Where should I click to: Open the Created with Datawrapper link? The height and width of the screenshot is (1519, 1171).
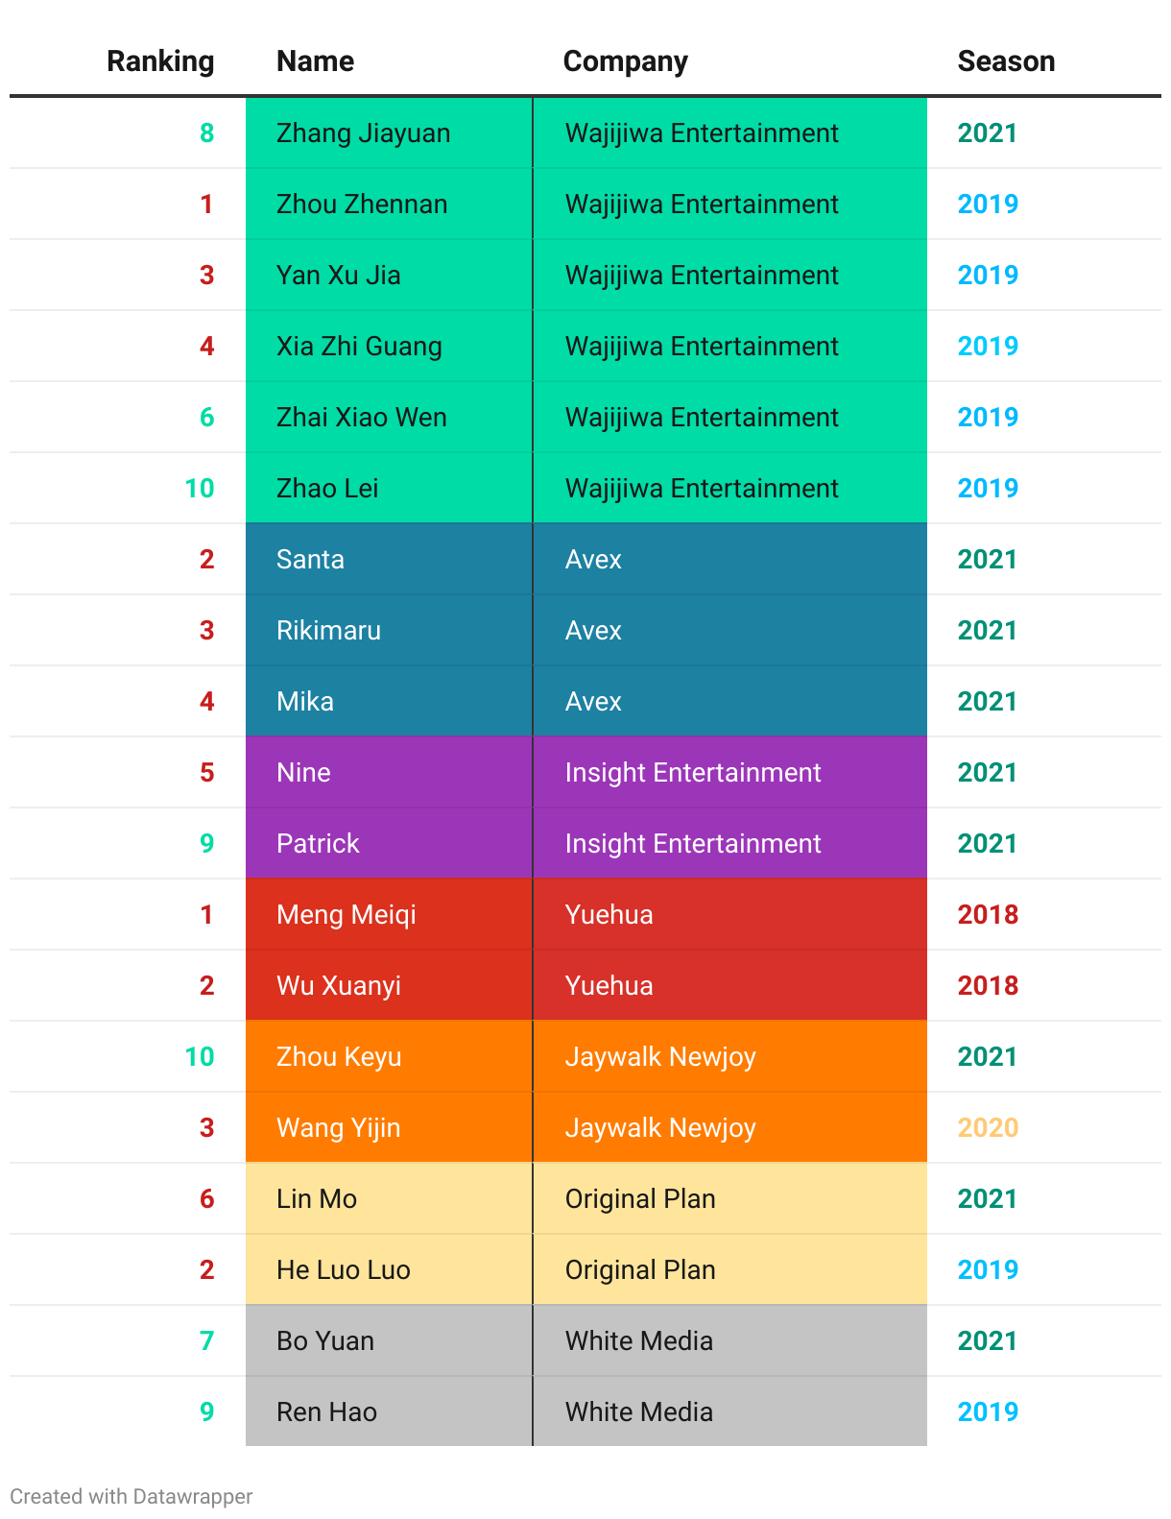131,1496
